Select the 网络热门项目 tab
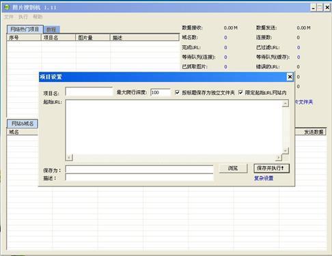The height and width of the screenshot is (256, 332). coord(25,29)
